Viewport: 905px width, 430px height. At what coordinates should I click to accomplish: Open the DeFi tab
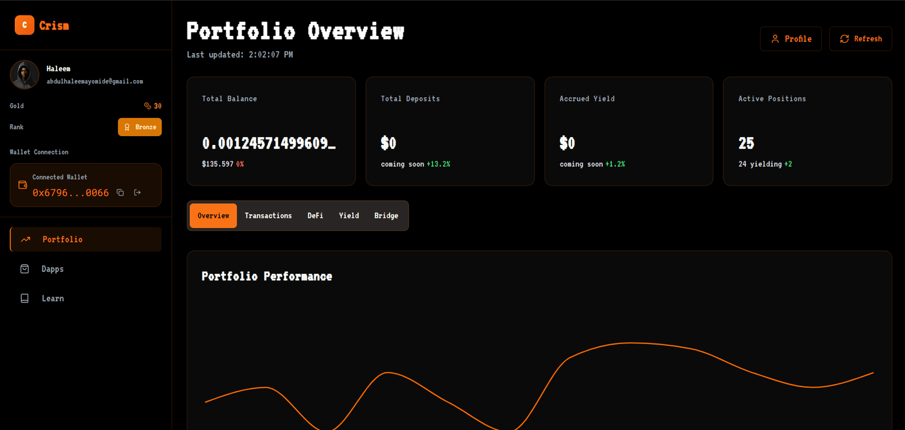[315, 216]
